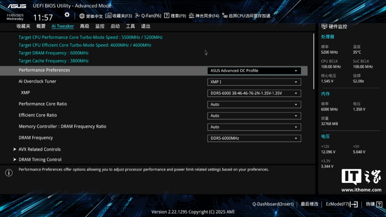Open DRAM Frequency dropdown
The width and height of the screenshot is (386, 217).
pos(254,138)
